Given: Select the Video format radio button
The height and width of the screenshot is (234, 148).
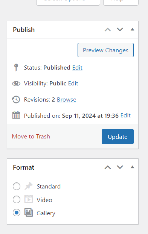Looking at the screenshot, I should pyautogui.click(x=17, y=199).
